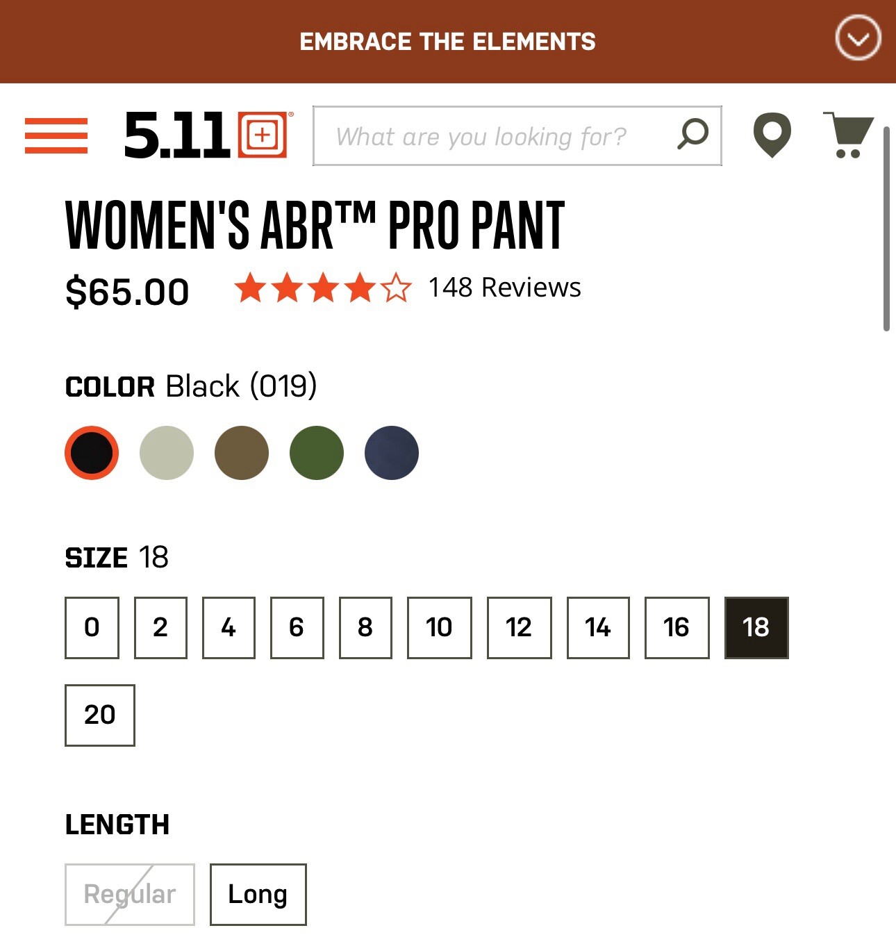Viewport: 896px width, 944px height.
Task: Select the green color swatch
Action: point(317,453)
